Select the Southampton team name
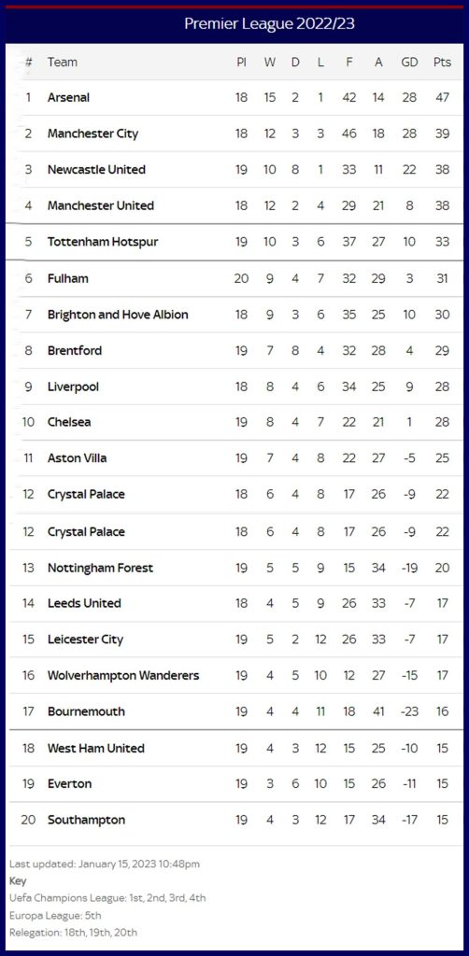The image size is (469, 956). tap(86, 820)
